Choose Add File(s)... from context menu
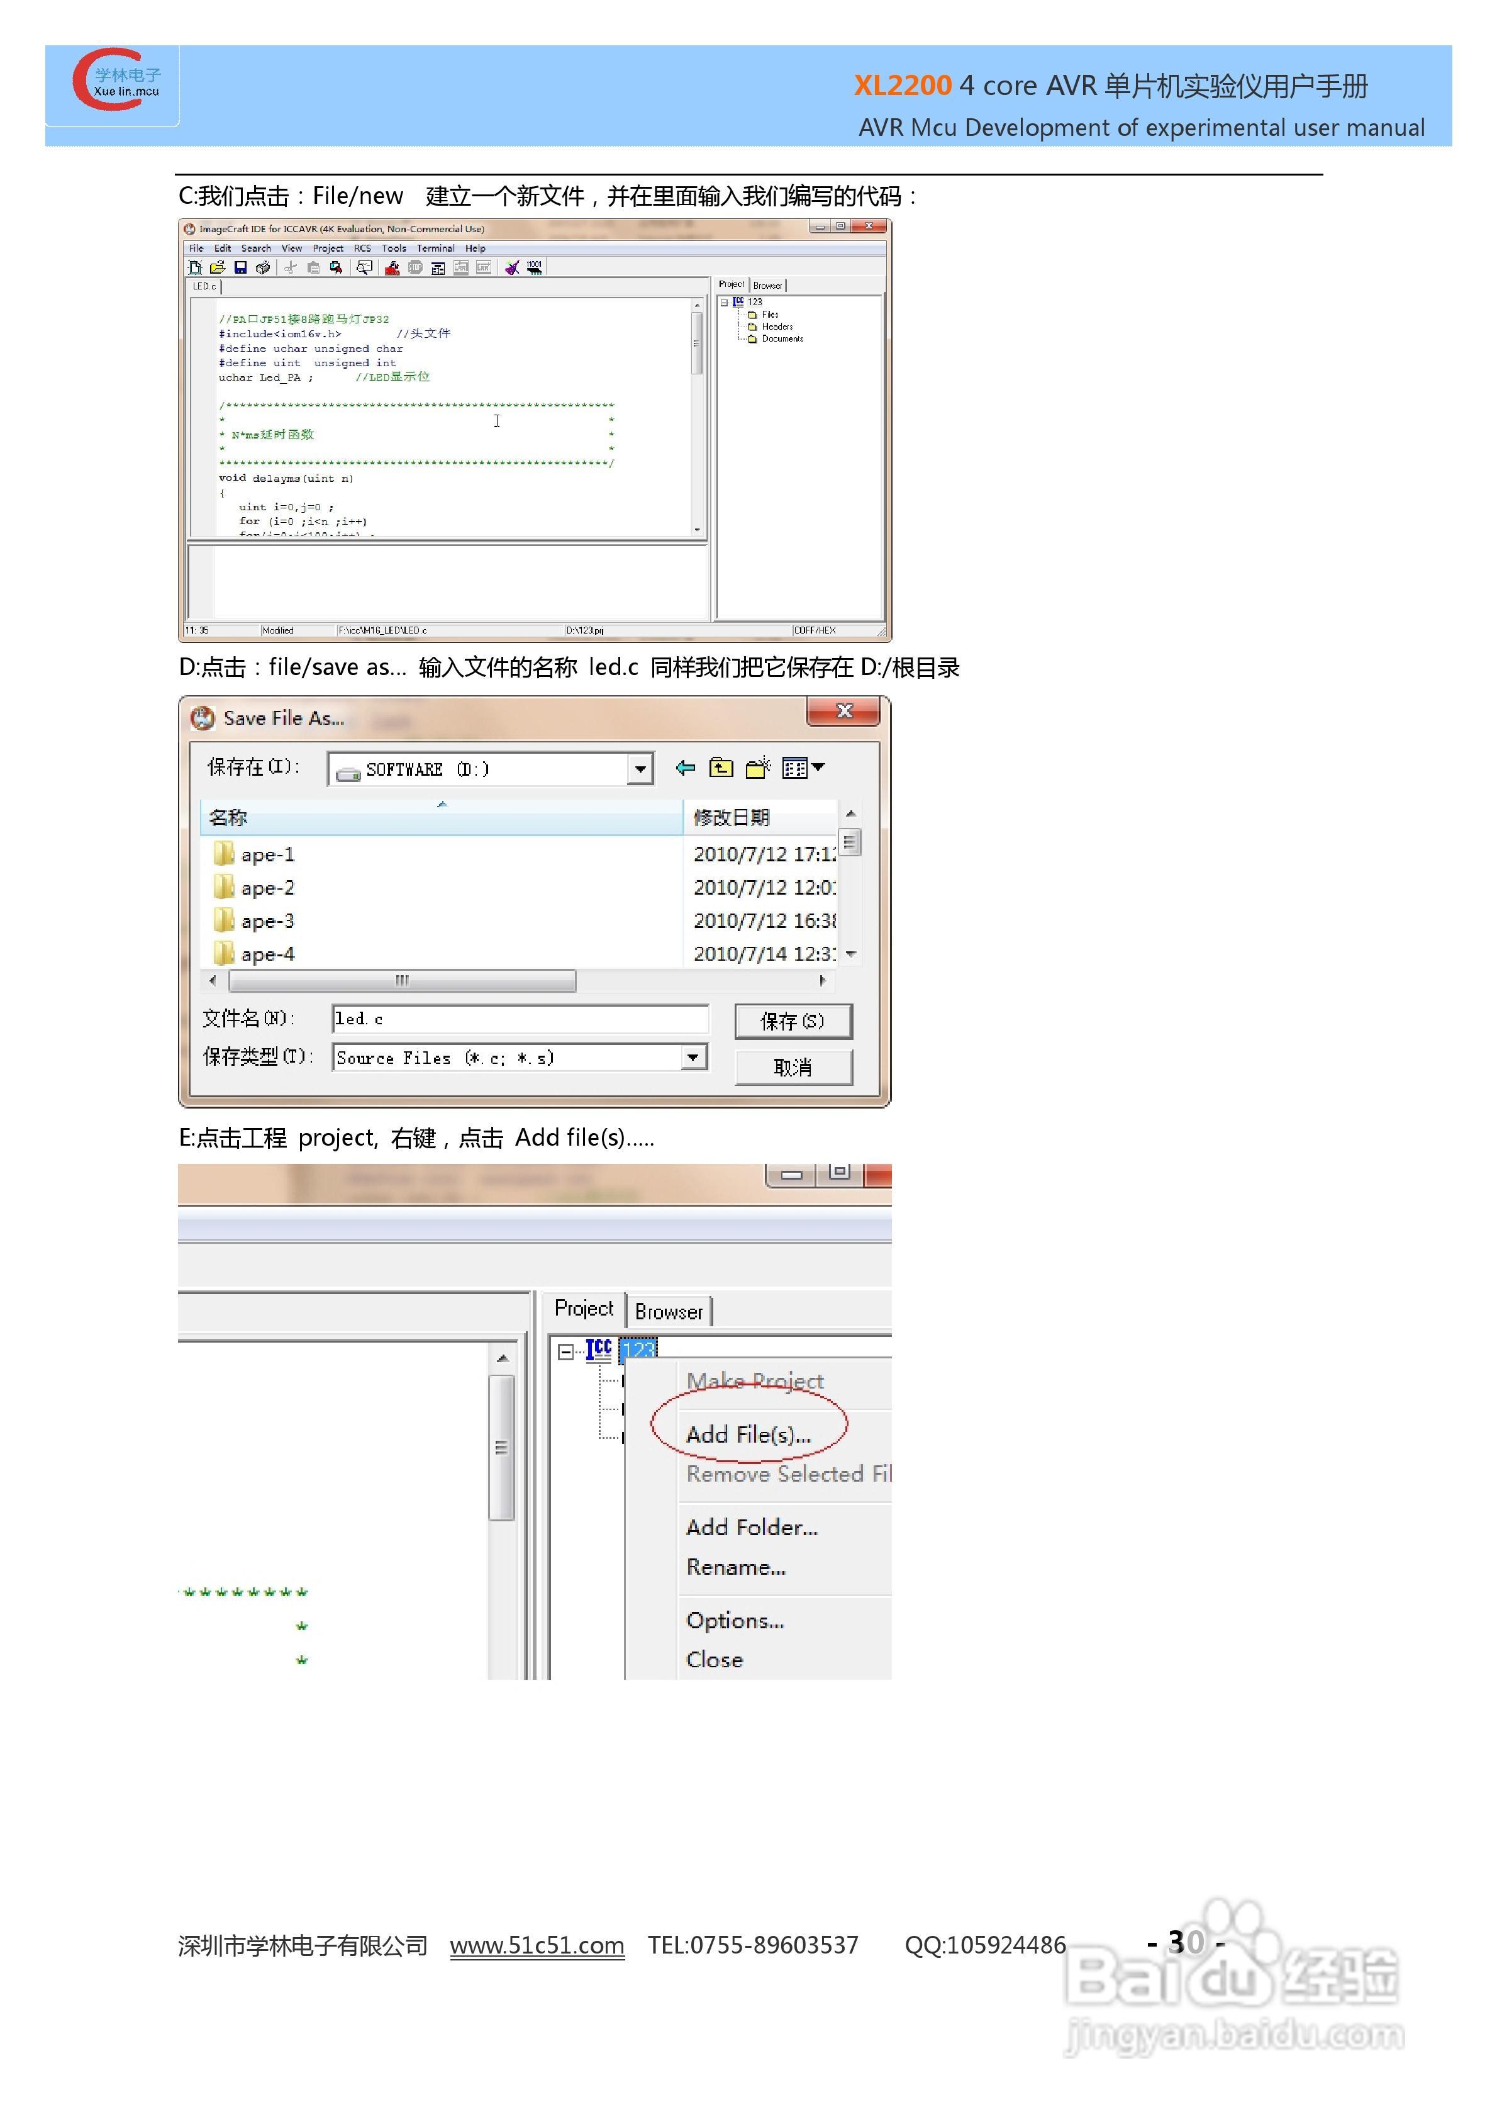 point(748,1435)
